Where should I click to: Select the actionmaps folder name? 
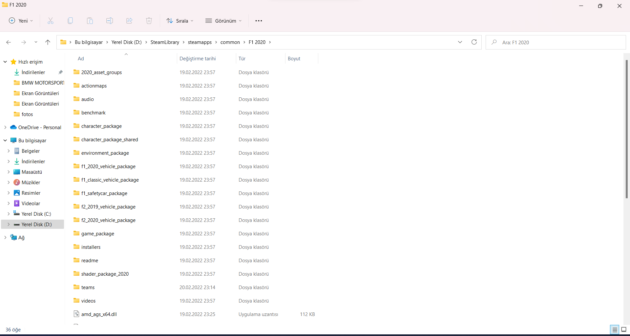94,86
